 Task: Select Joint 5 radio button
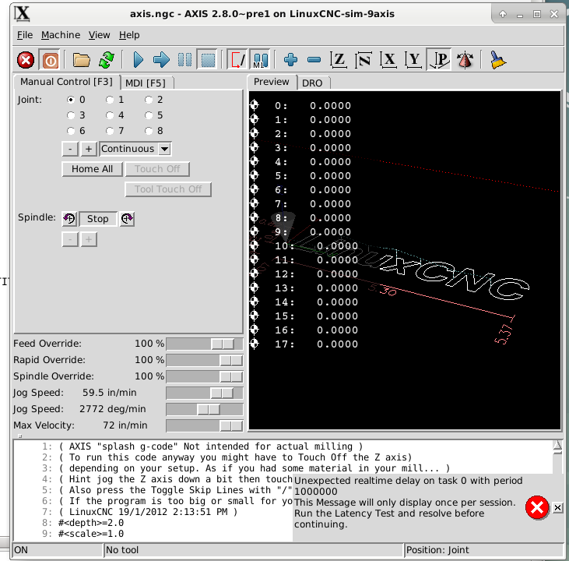click(x=149, y=115)
